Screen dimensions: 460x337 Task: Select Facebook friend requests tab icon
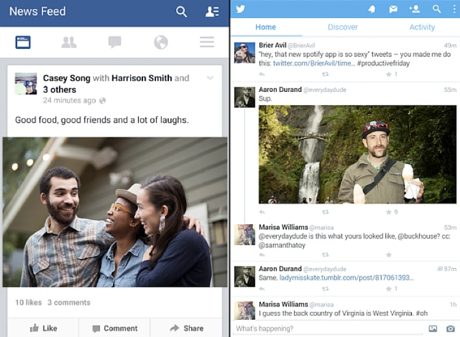tap(69, 42)
